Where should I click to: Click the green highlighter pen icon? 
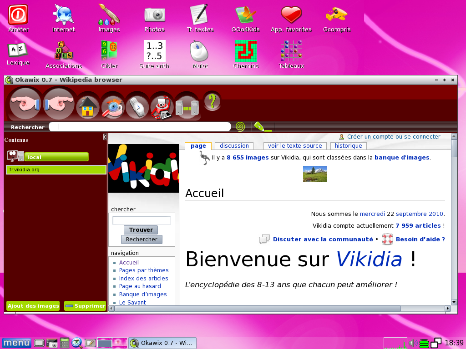pyautogui.click(x=262, y=127)
